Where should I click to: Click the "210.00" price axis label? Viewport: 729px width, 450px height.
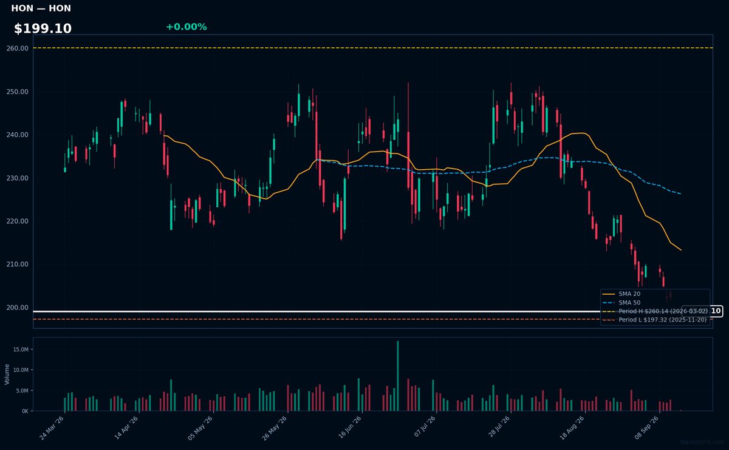point(17,264)
